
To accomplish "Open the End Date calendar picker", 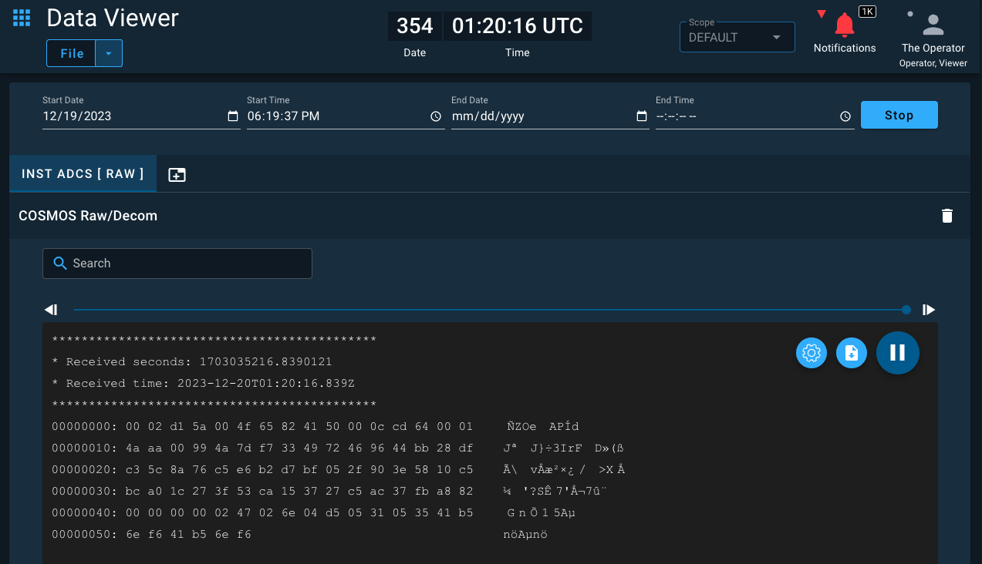I will (x=642, y=116).
